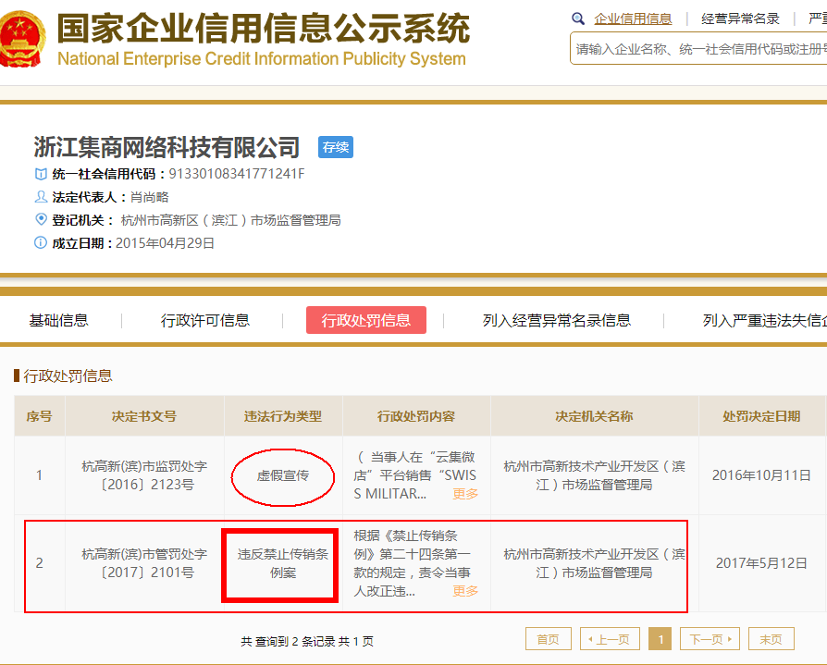Select the 经营异常名录 search category
Viewport: 827px width, 665px height.
740,18
